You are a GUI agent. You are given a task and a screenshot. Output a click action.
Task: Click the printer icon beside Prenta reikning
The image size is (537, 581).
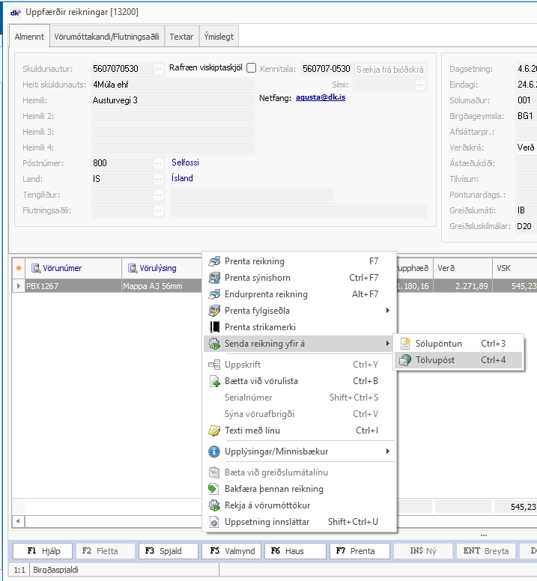[x=214, y=261]
